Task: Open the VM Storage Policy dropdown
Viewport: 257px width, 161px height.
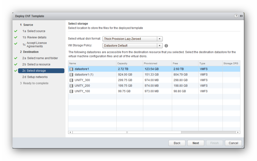Action: click(160, 45)
